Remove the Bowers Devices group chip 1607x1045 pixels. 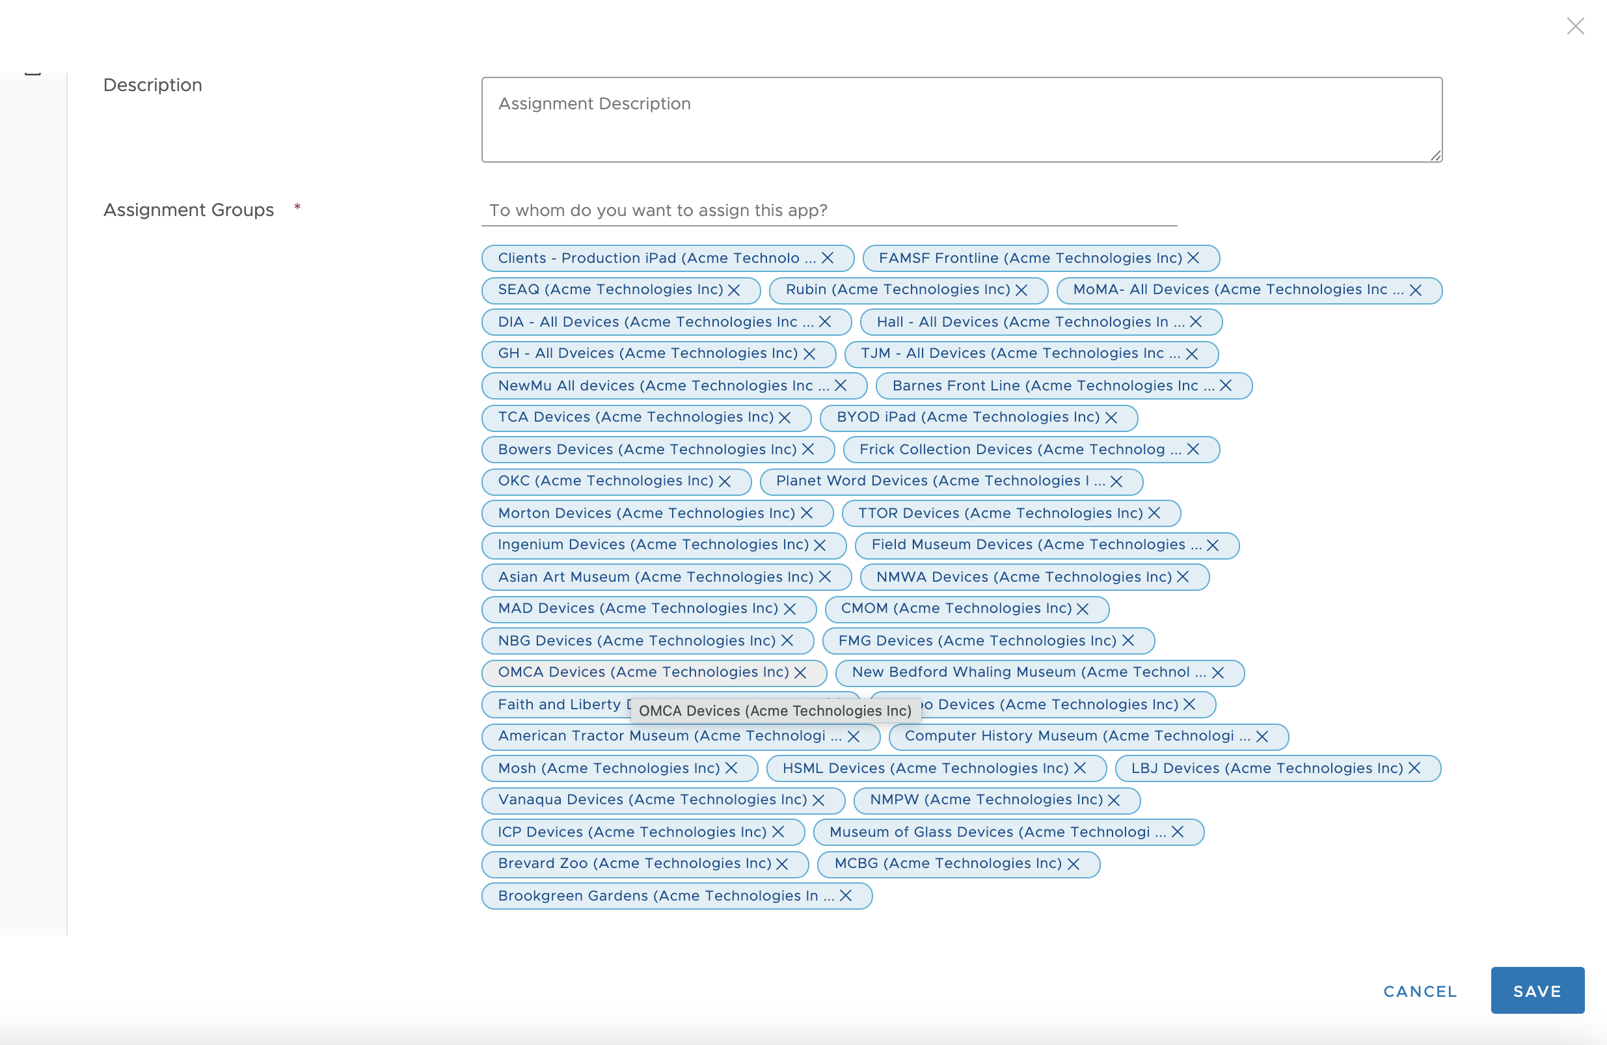point(808,449)
